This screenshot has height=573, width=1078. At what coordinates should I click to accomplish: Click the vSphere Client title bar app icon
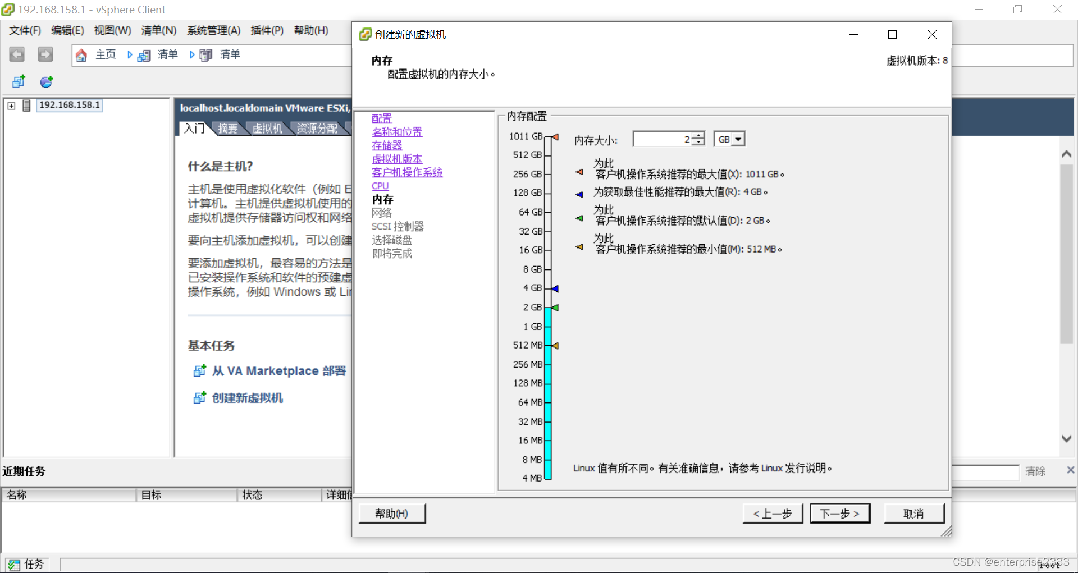click(x=8, y=10)
